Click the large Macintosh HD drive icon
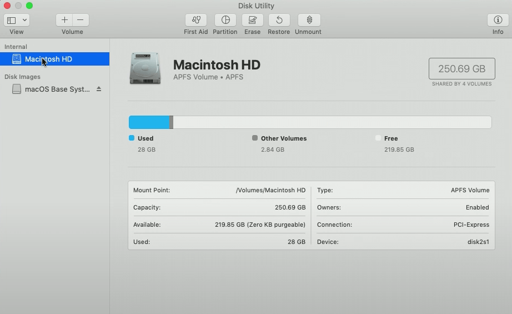512x314 pixels. [x=145, y=68]
